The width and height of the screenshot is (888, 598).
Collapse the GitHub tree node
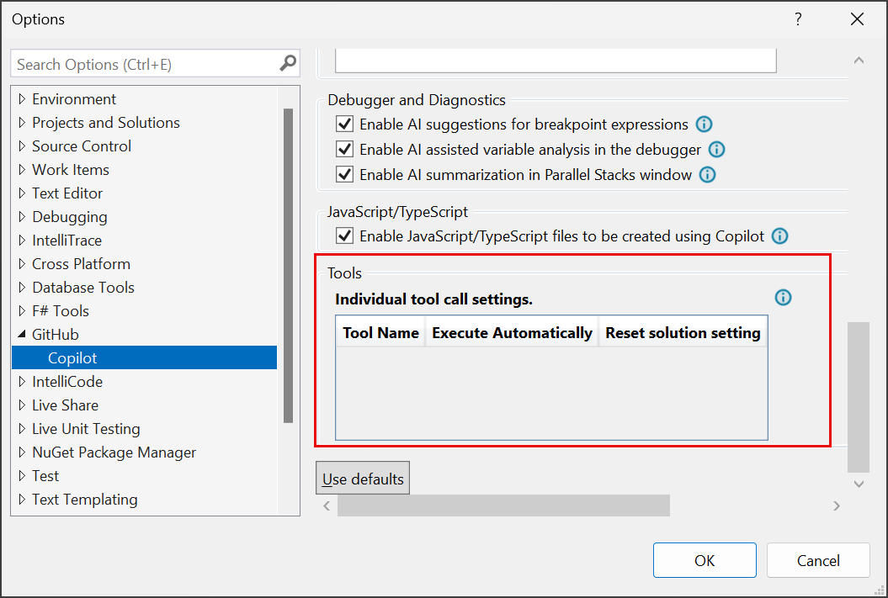[x=20, y=334]
